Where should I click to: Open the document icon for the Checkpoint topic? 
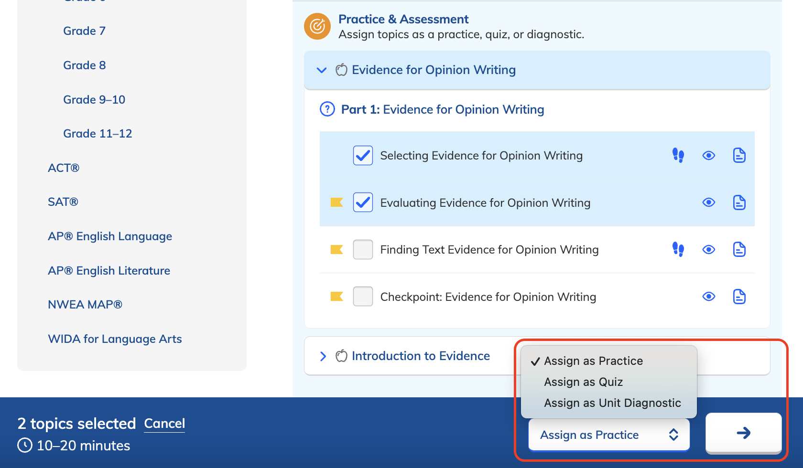point(739,297)
